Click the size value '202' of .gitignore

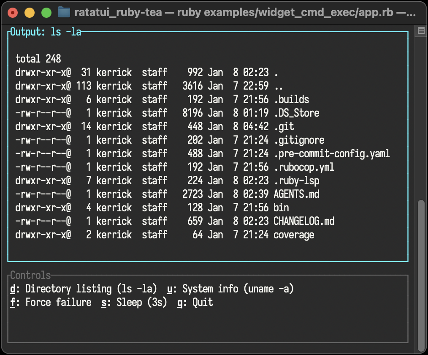click(195, 140)
